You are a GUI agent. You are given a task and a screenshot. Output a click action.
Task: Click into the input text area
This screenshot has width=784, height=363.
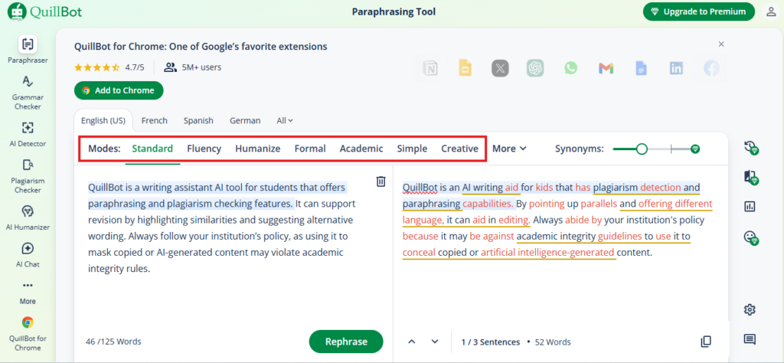pos(221,228)
